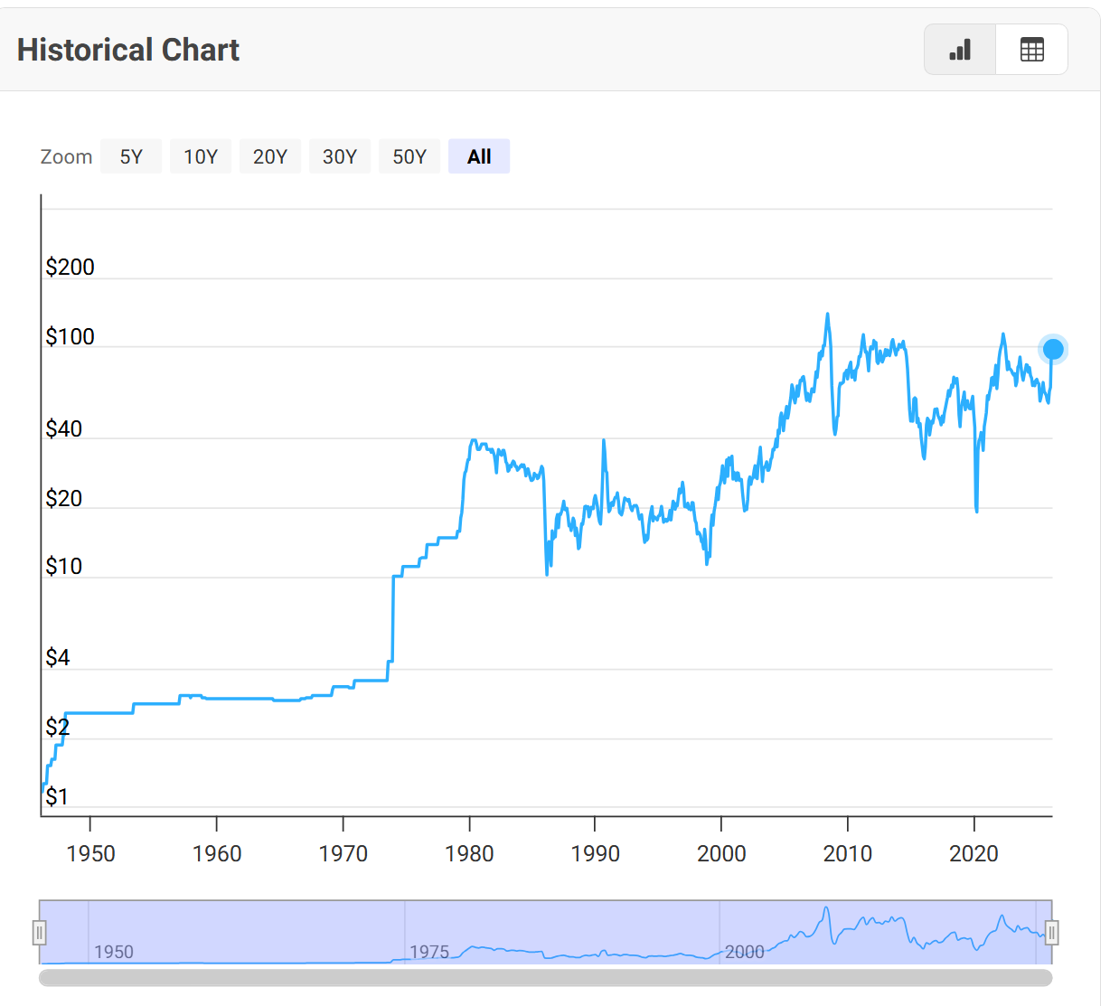Click the Historical Chart heading
Screen dimensions: 1110x1006
point(128,50)
